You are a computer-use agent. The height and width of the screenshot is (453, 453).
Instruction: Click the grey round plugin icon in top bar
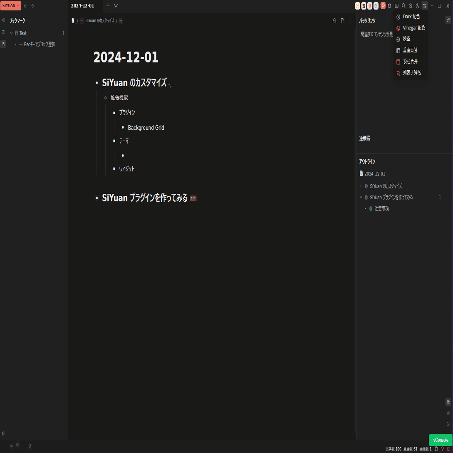376,6
